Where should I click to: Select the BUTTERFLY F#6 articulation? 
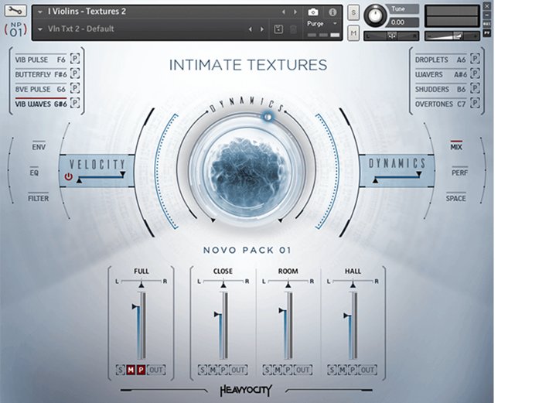click(x=40, y=74)
